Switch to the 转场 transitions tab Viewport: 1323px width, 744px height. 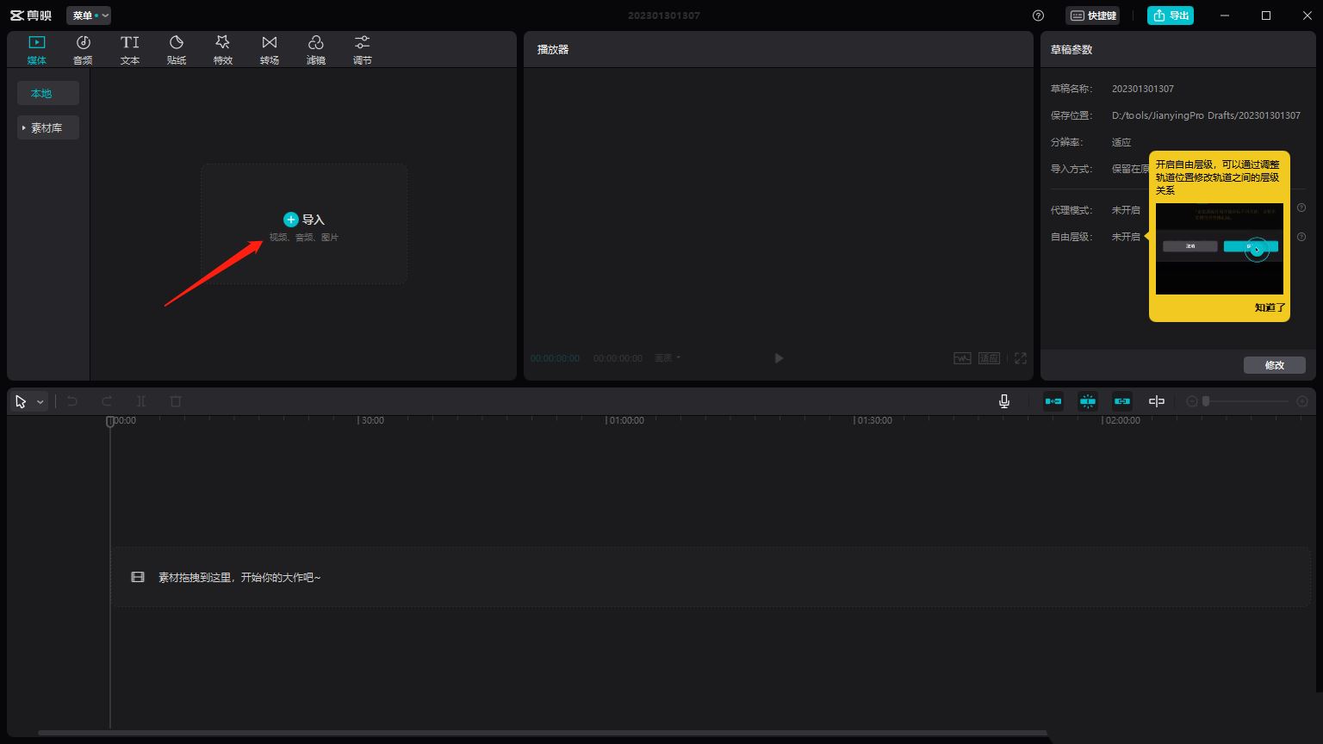[x=270, y=50]
